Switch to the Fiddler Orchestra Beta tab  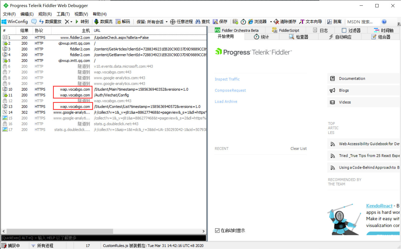(237, 30)
